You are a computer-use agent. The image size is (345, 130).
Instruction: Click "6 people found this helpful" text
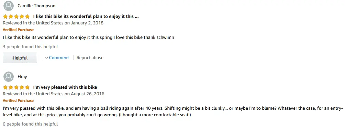pos(30,124)
